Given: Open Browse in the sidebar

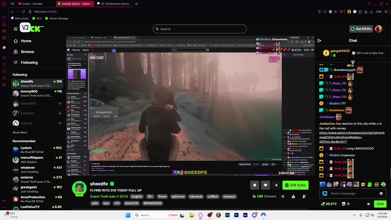Looking at the screenshot, I should point(24,52).
